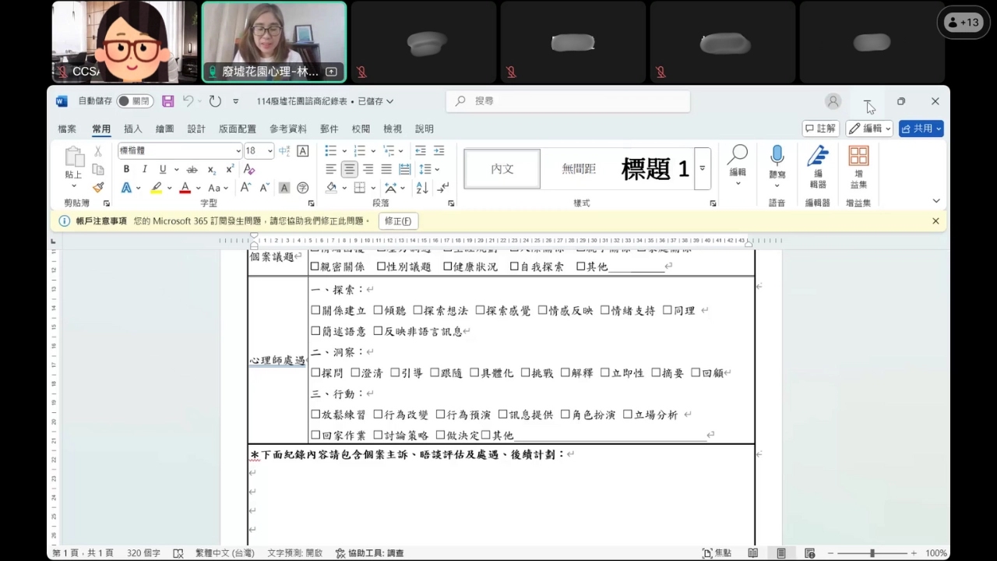Click the Format Painter brush icon

(98, 188)
